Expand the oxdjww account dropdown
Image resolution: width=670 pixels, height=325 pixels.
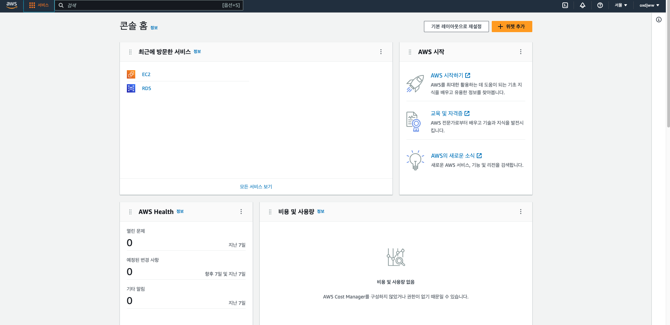tap(649, 5)
